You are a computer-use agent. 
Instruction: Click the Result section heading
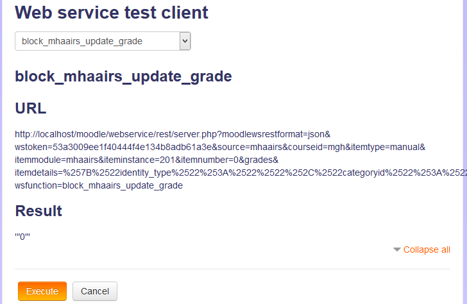38,210
